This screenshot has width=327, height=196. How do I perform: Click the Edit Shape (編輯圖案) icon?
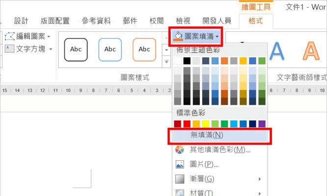[x=10, y=36]
